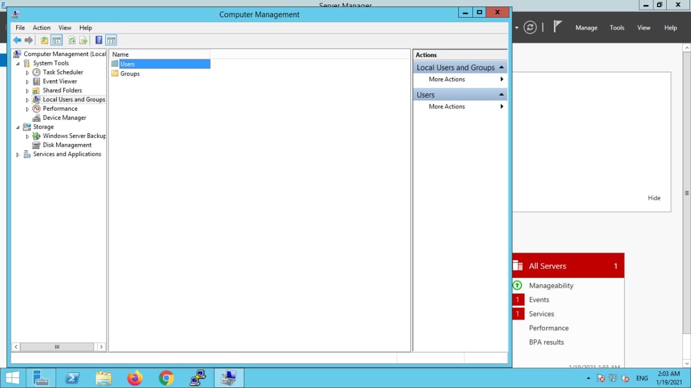Open Help via the blue question-mark icon

[x=99, y=40]
